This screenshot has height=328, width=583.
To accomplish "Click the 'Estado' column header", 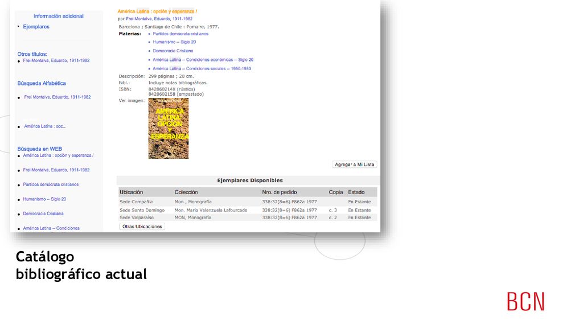I will (356, 192).
